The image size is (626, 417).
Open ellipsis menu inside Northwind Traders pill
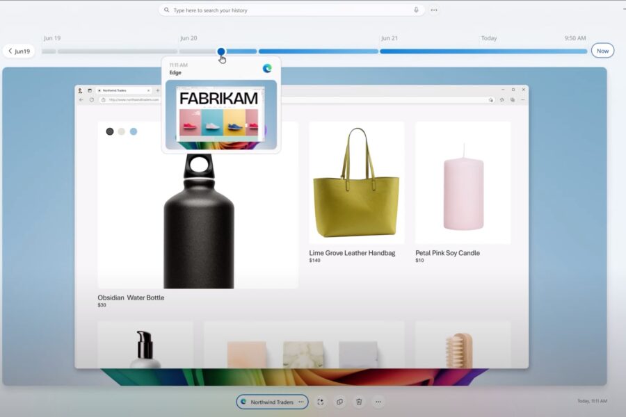click(x=301, y=402)
